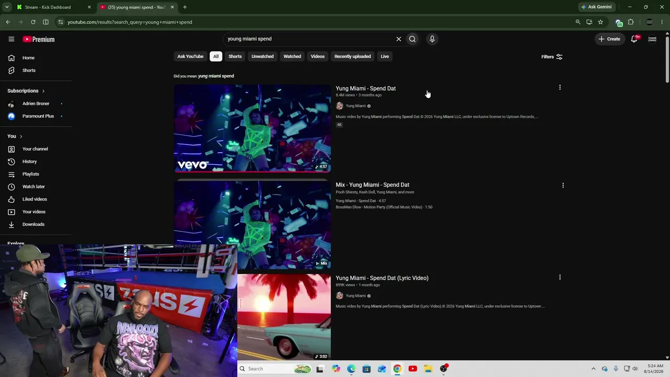
Task: Select the All filter chip
Action: (x=216, y=57)
